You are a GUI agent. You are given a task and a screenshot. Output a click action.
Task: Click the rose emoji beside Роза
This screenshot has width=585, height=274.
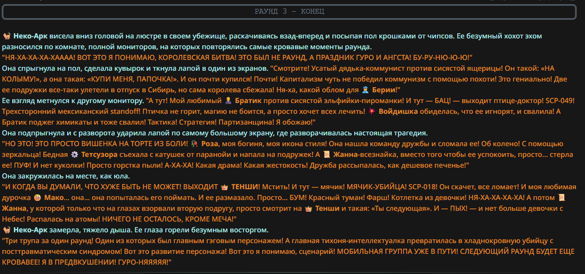pos(195,144)
